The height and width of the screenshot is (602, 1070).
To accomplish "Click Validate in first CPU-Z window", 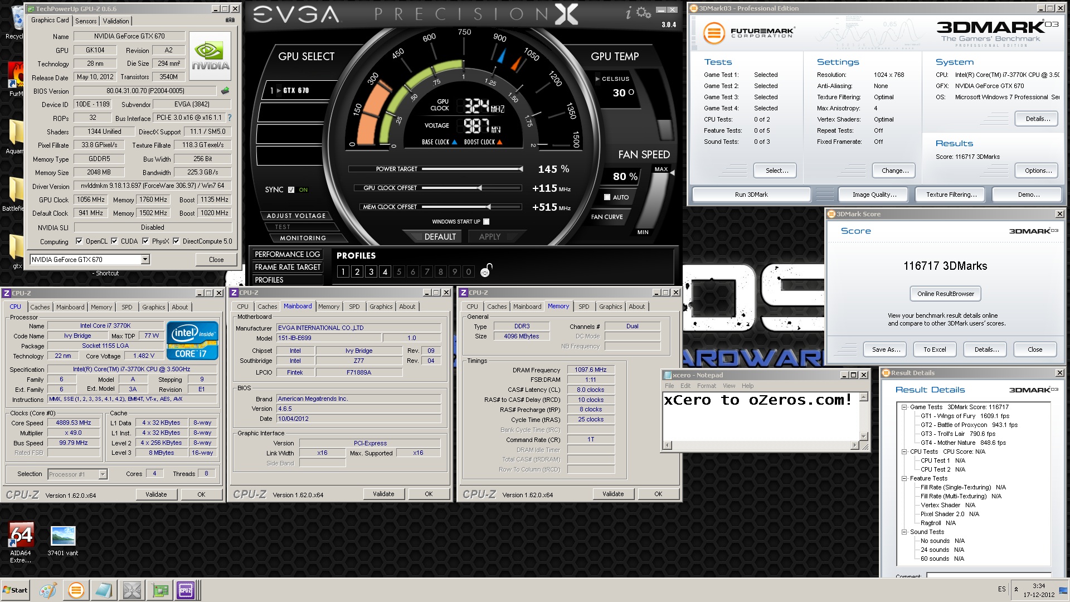I will tap(156, 494).
